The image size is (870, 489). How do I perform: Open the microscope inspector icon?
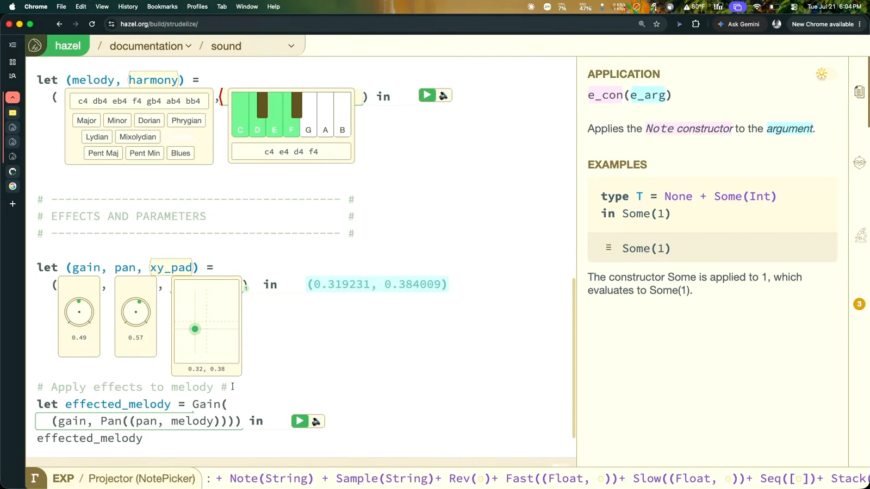coord(860,235)
